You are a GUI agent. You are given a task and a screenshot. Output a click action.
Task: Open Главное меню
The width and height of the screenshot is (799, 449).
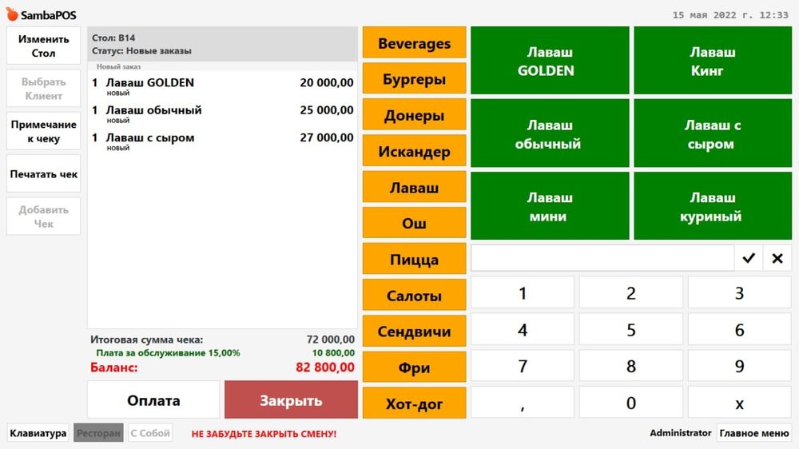pyautogui.click(x=754, y=433)
